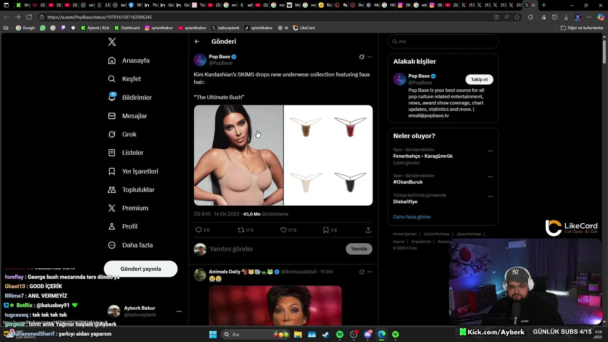This screenshot has width=608, height=342.
Task: Open Ayberk | Kick bookmark
Action: (95, 28)
